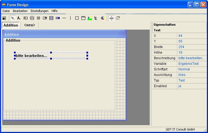The height and width of the screenshot is (133, 208).
Task: Select the checkbox control tool
Action: click(x=38, y=18)
